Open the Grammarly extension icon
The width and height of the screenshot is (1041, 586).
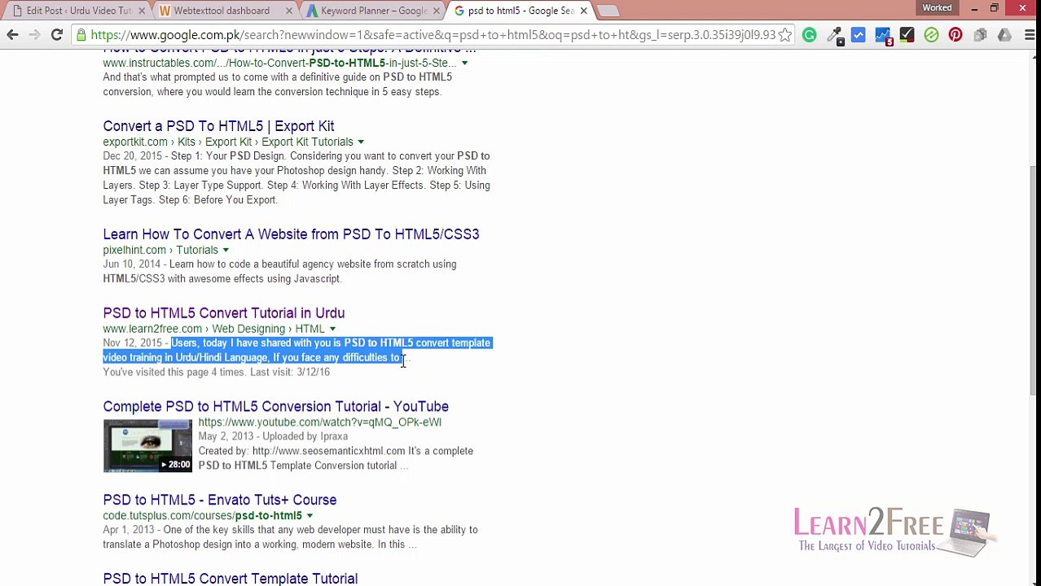(x=809, y=35)
